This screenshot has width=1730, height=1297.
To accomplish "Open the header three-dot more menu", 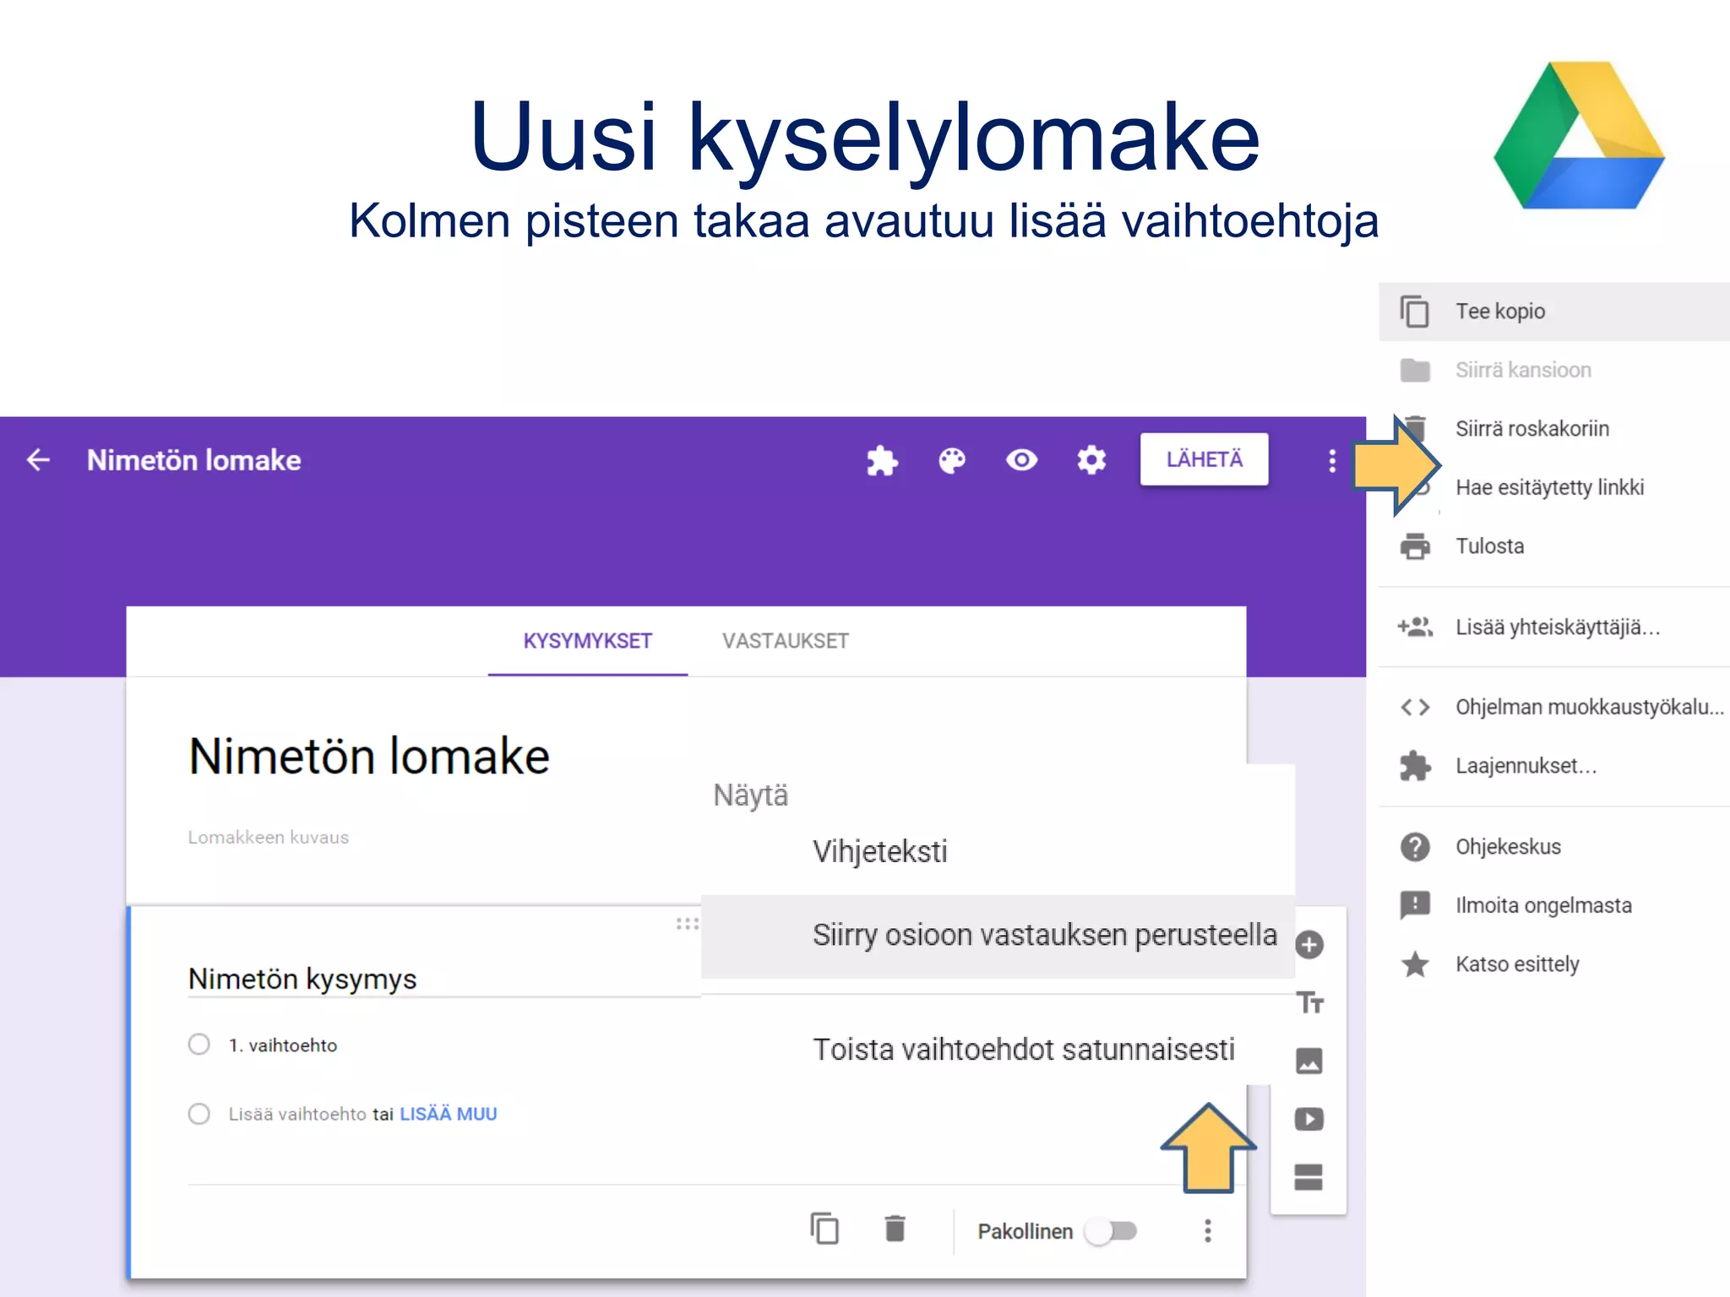I will pos(1332,460).
